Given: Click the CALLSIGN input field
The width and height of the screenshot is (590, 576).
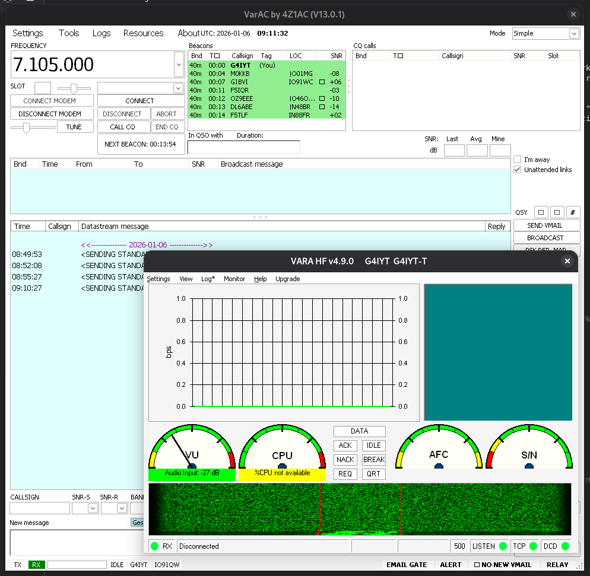Looking at the screenshot, I should coord(39,508).
